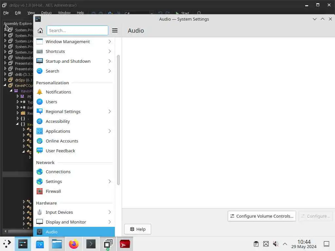This screenshot has height=251, width=335.
Task: Open the Debug menu in dnSpy
Action: tap(46, 13)
